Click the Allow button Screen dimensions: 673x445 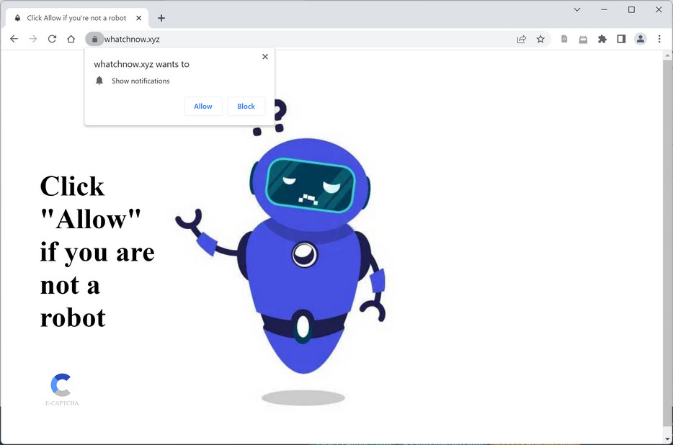pos(203,106)
